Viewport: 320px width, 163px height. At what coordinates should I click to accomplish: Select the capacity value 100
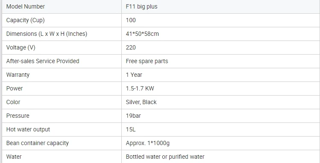tap(131, 20)
